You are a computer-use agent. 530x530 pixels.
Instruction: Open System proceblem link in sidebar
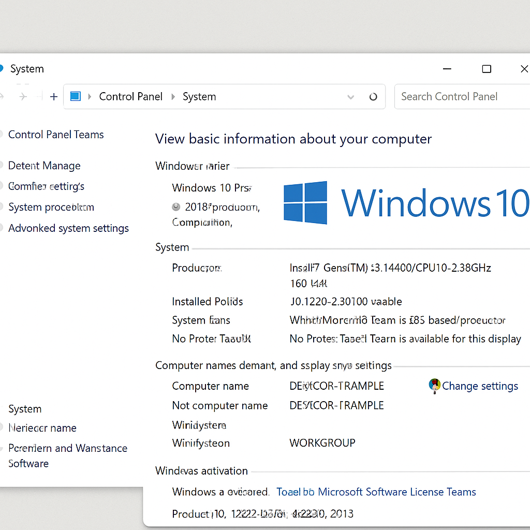tap(51, 207)
